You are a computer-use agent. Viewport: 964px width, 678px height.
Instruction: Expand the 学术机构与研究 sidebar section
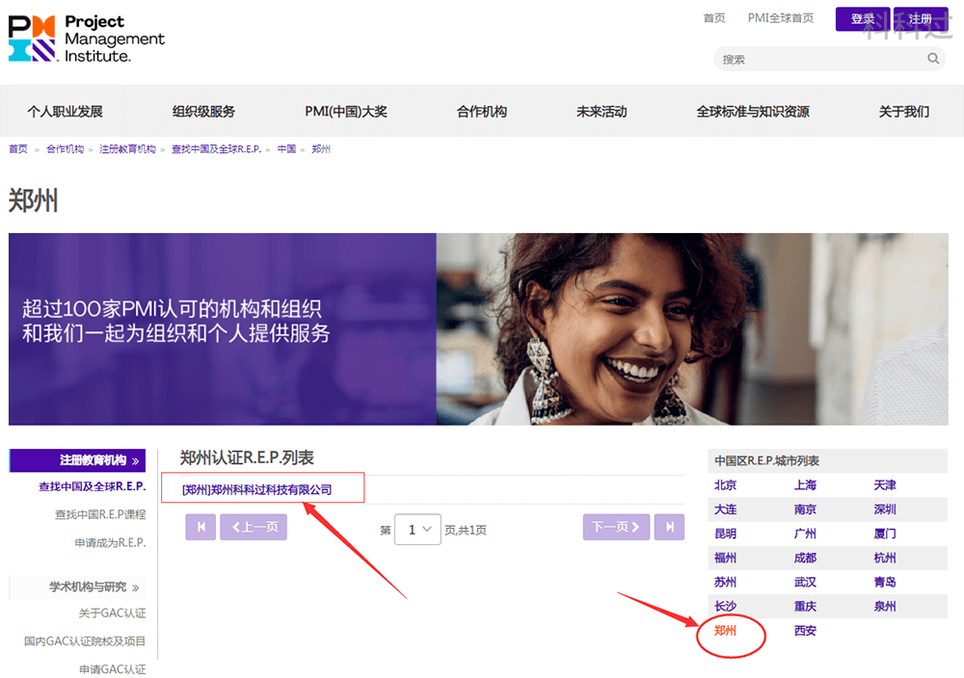(90, 587)
